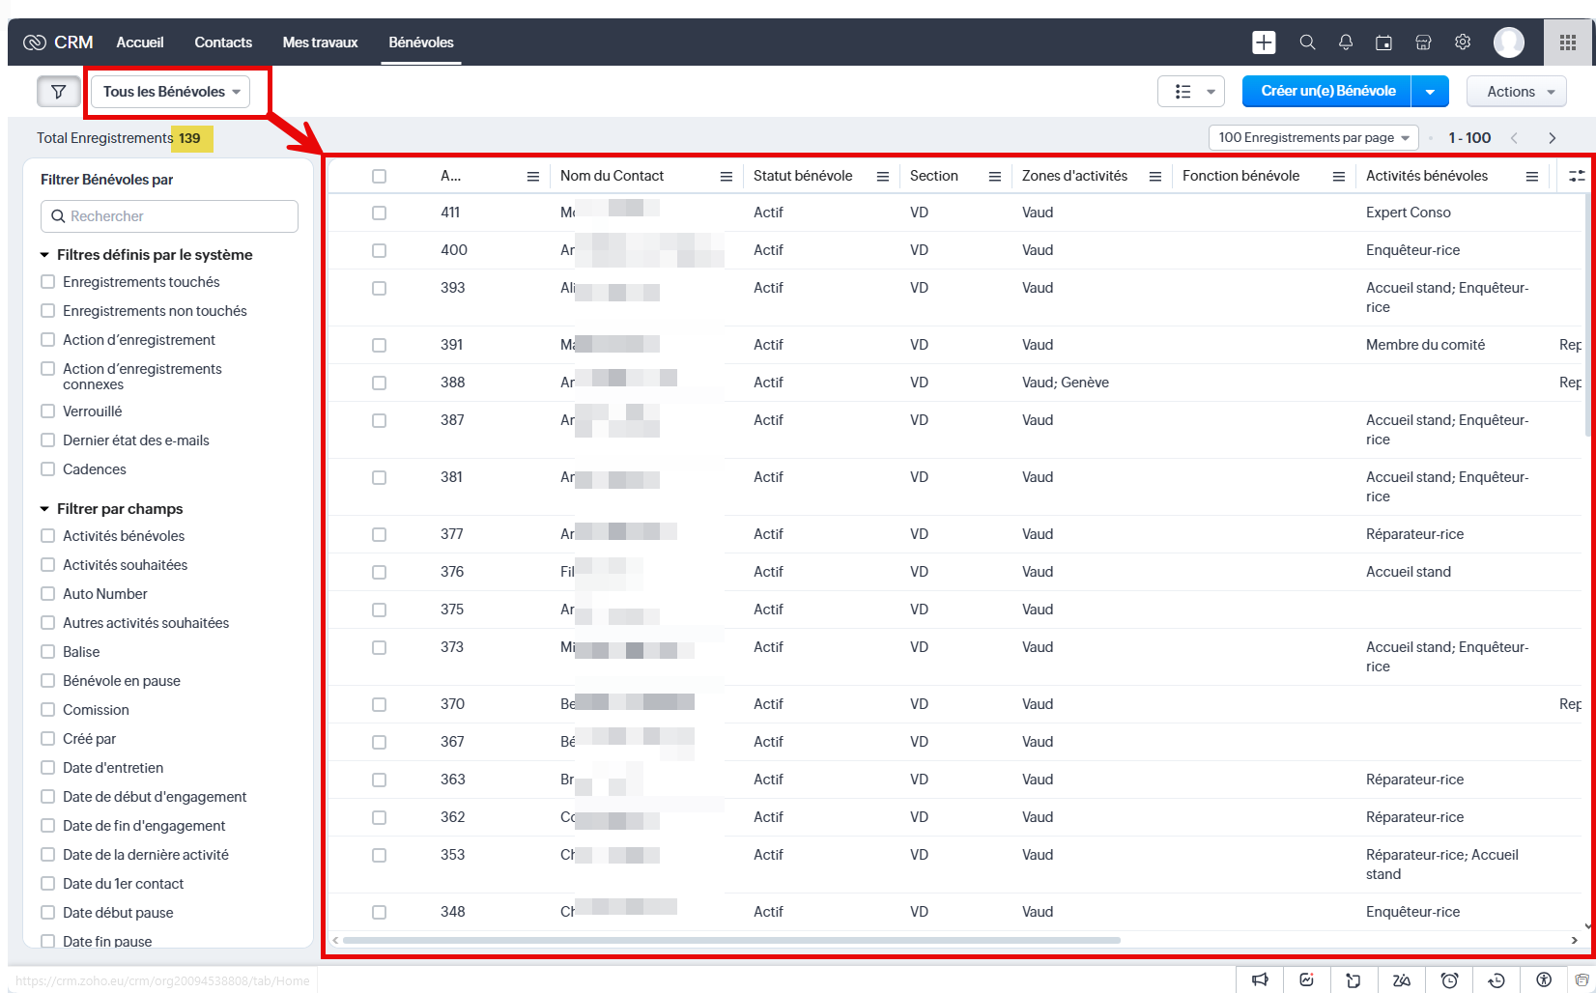Image resolution: width=1596 pixels, height=993 pixels.
Task: Click the filter funnel icon
Action: [58, 92]
